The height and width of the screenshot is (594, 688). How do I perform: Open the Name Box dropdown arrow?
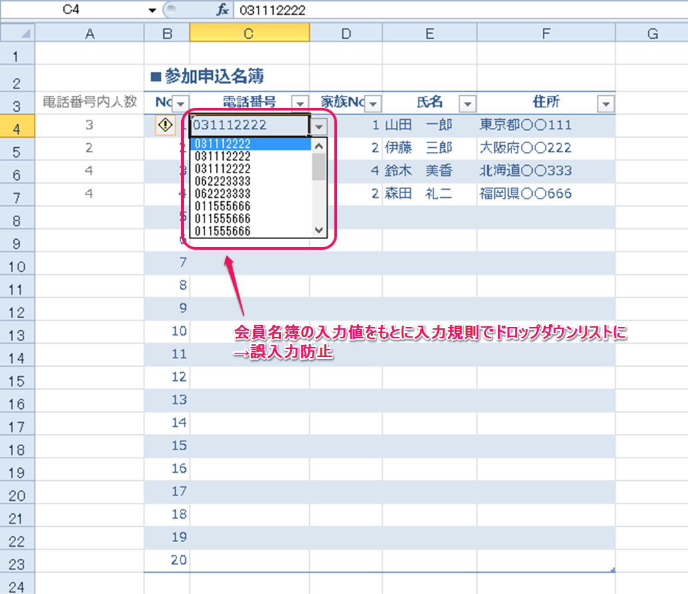point(153,10)
